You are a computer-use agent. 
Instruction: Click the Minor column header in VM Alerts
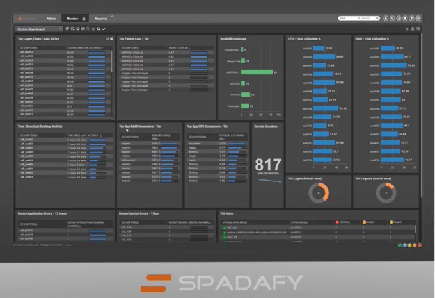395,222
